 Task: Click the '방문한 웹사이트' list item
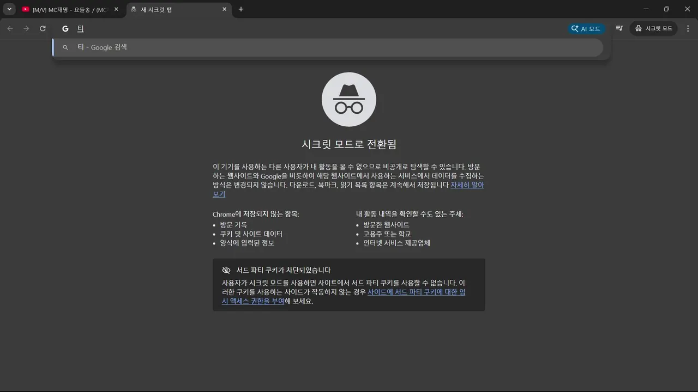point(386,225)
